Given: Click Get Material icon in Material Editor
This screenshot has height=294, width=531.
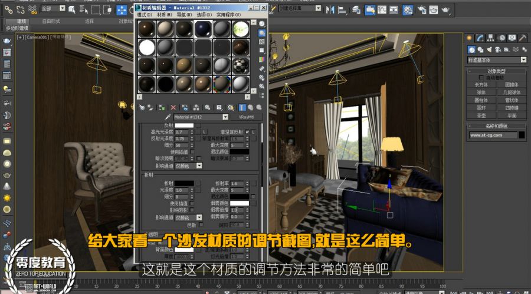Looking at the screenshot, I should click(x=142, y=108).
